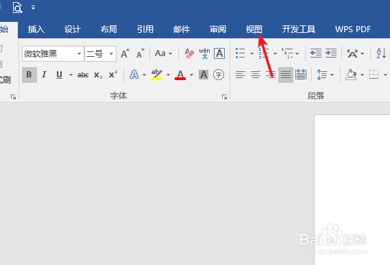This screenshot has width=390, height=265.
Task: Click the blank document page
Action: [x=352, y=190]
